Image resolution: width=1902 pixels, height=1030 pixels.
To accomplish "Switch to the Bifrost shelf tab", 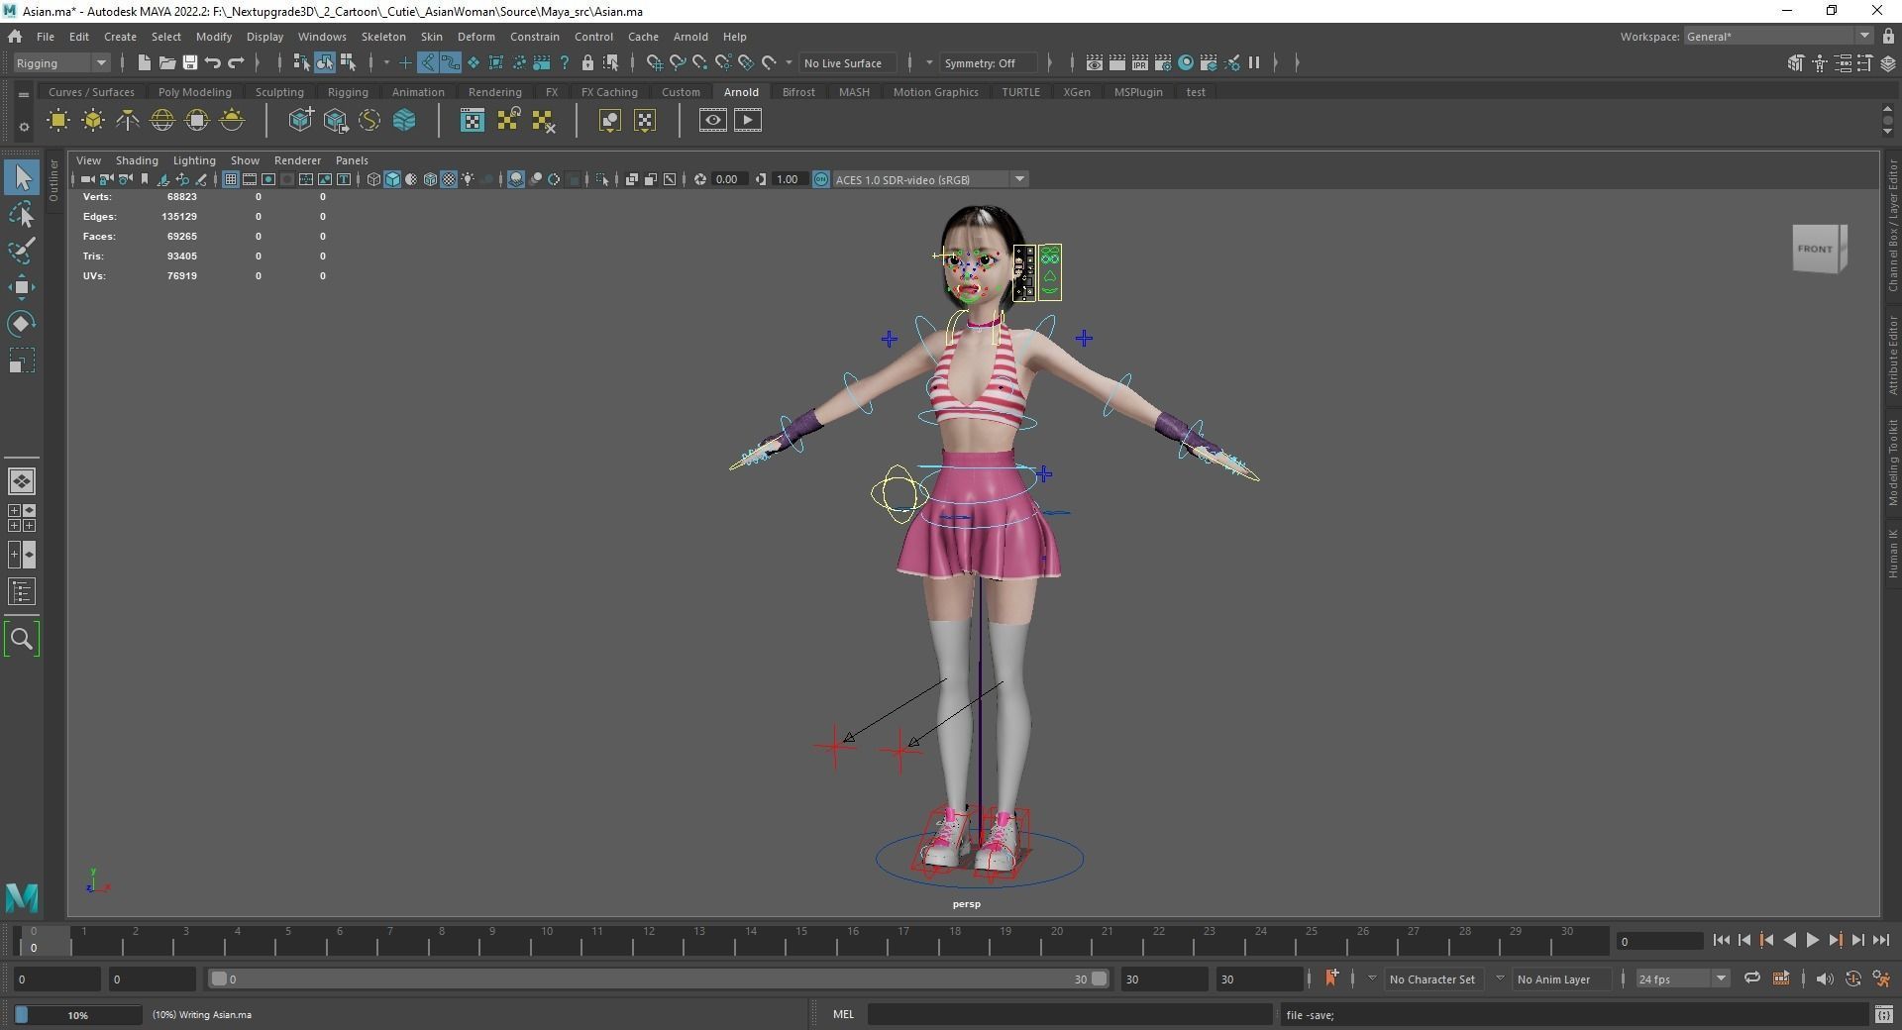I will click(x=798, y=92).
